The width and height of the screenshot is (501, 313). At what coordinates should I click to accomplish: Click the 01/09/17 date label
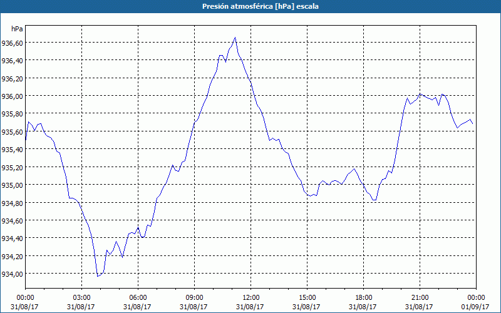tap(475, 307)
